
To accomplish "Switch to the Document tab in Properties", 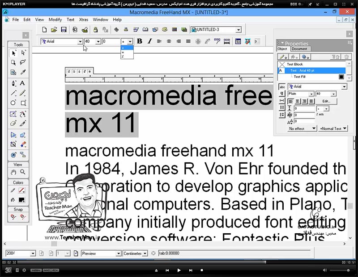I will (x=299, y=49).
